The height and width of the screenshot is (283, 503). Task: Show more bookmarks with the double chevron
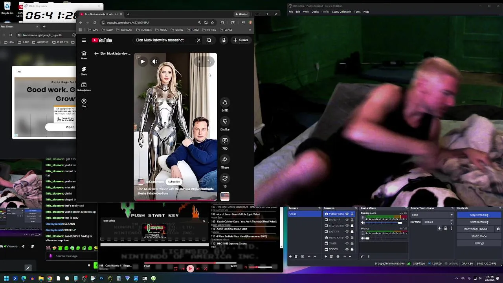click(x=250, y=30)
